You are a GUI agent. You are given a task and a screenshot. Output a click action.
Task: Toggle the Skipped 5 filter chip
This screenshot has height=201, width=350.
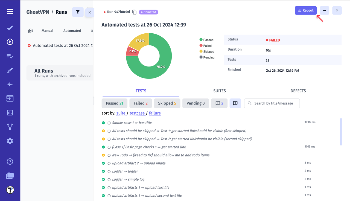point(167,103)
